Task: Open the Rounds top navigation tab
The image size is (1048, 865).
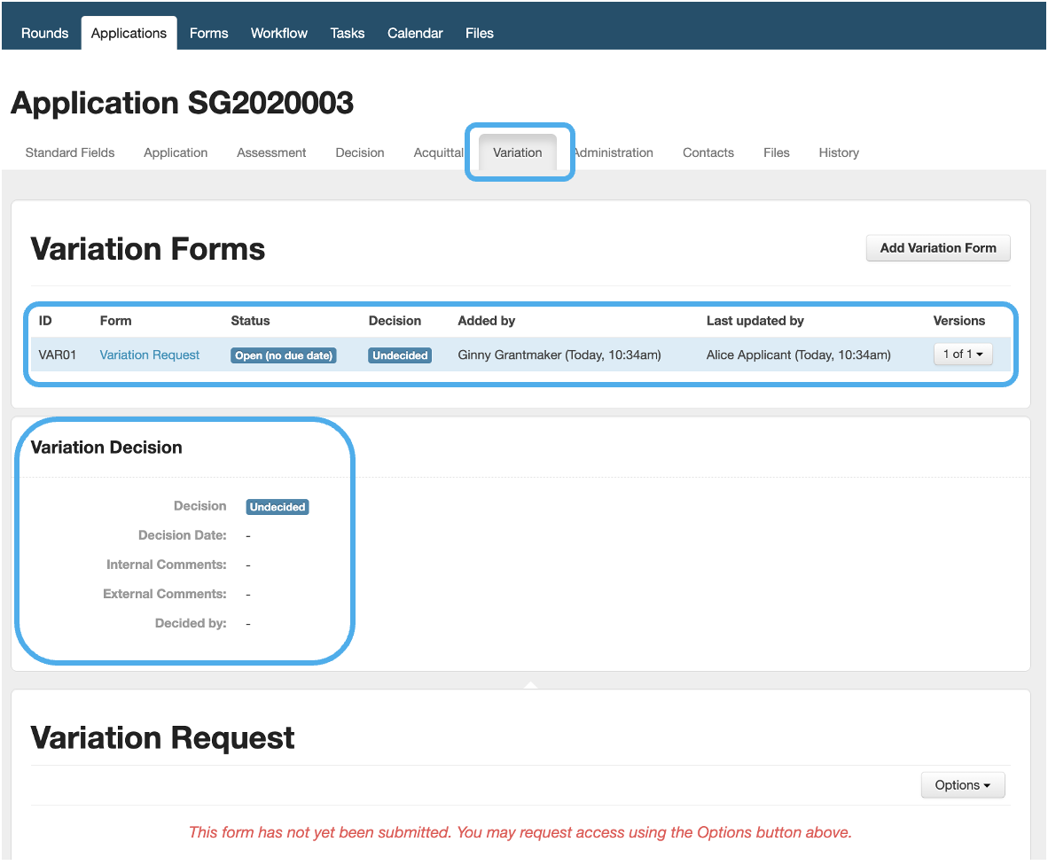Action: 44,34
